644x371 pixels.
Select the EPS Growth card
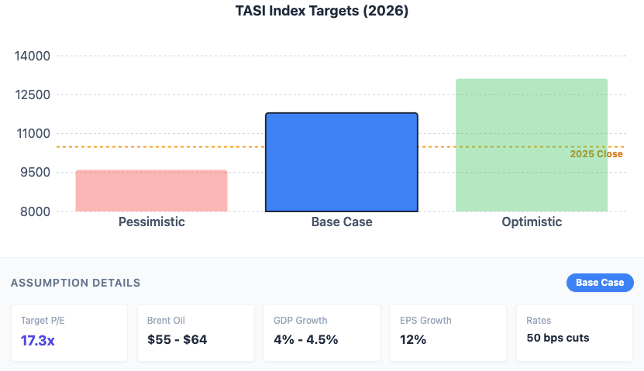pyautogui.click(x=448, y=332)
